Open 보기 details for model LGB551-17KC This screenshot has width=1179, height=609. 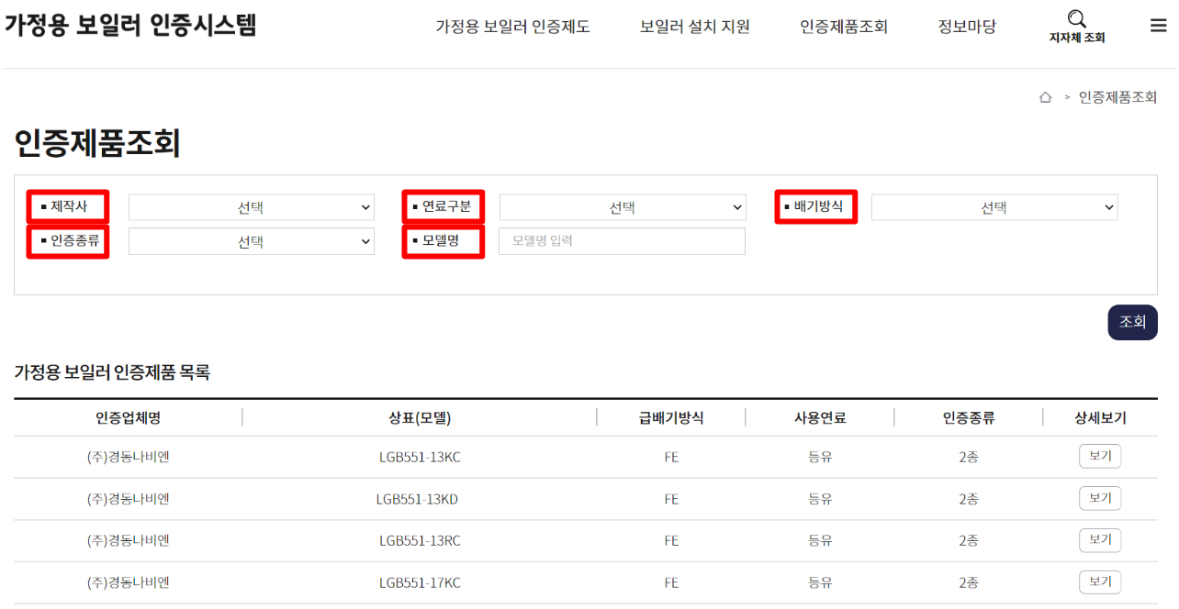point(1099,581)
